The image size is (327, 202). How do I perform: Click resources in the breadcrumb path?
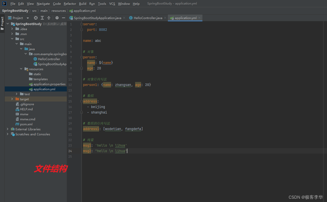point(59,11)
